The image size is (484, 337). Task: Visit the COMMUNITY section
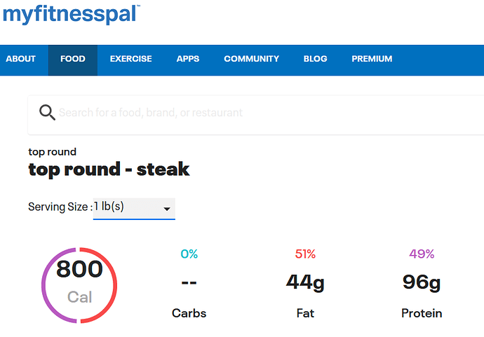tap(252, 59)
